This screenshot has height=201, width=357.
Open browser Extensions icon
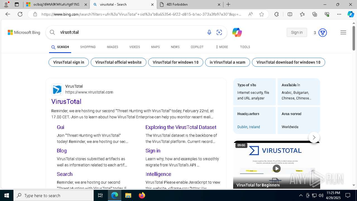point(276,14)
